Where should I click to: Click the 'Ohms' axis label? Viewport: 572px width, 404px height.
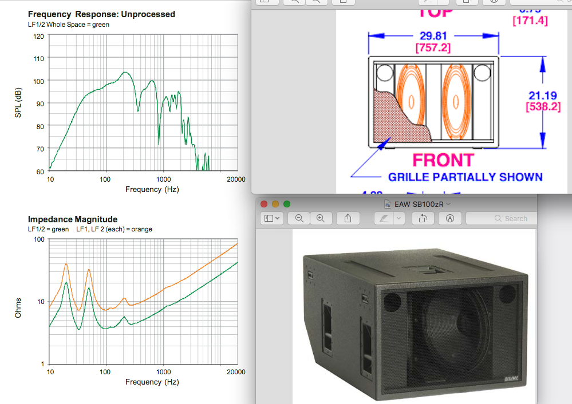click(x=18, y=308)
